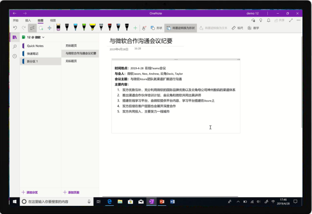Enter full screen mode arrow icon
Screen dimensions: 312x214
point(291,20)
